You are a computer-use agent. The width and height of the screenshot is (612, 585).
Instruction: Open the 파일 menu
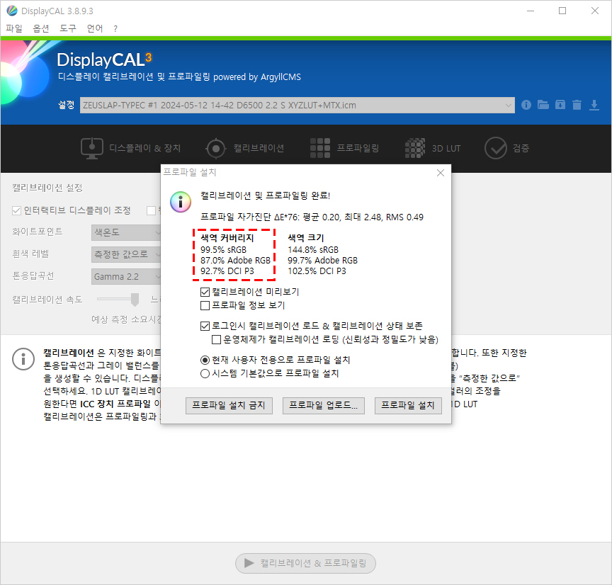[x=14, y=28]
